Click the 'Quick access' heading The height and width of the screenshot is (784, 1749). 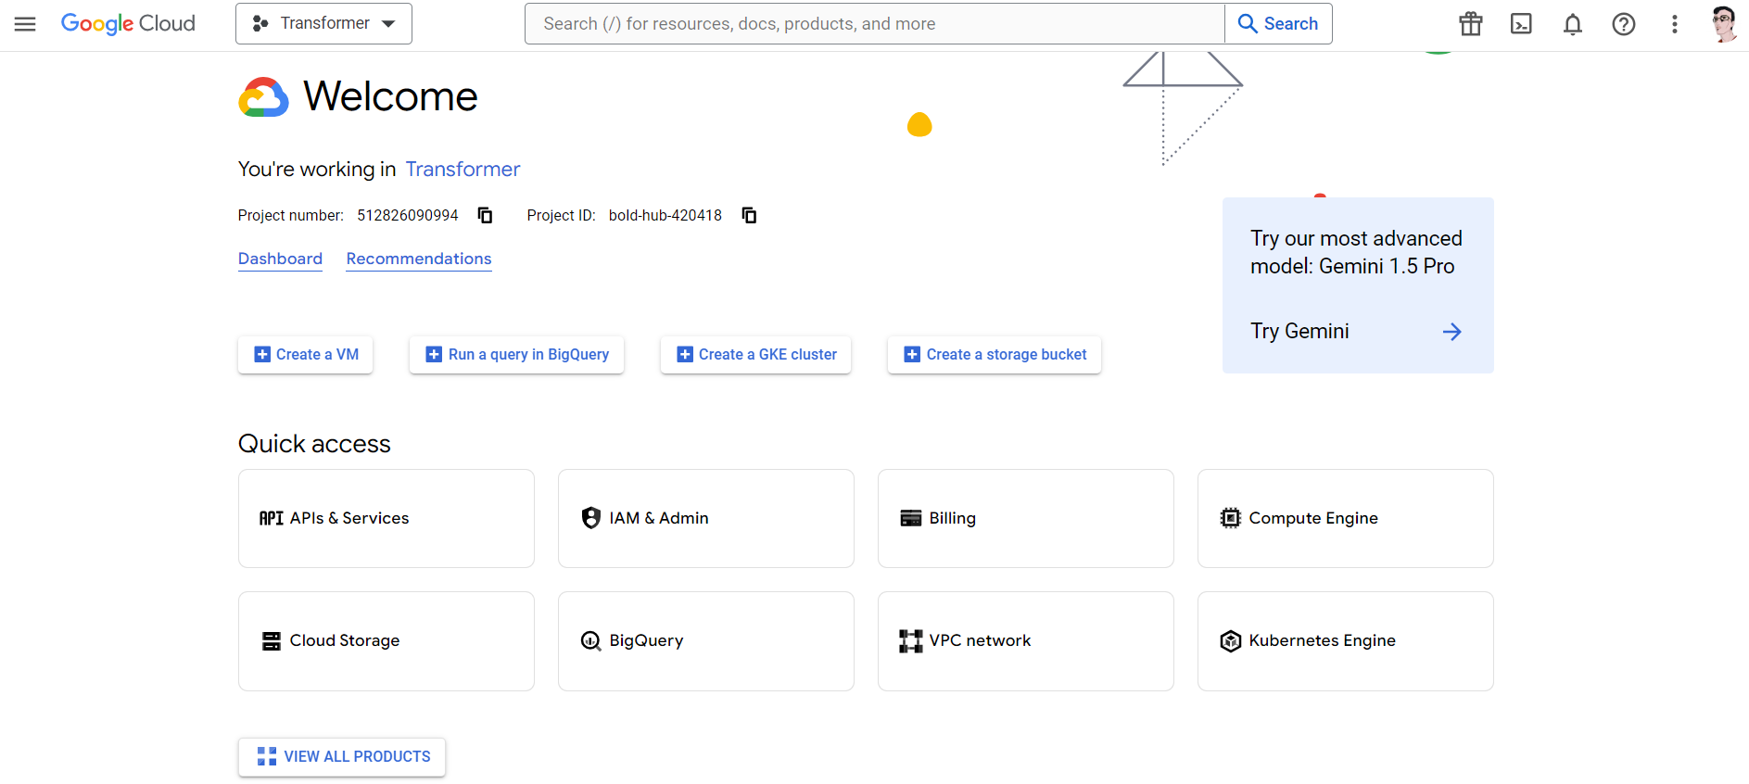click(314, 444)
